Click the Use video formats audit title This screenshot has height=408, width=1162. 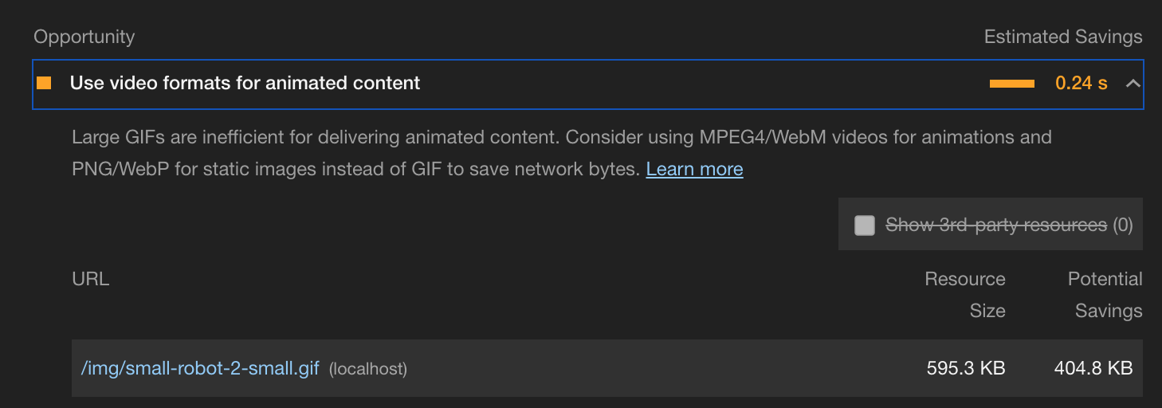(x=245, y=83)
